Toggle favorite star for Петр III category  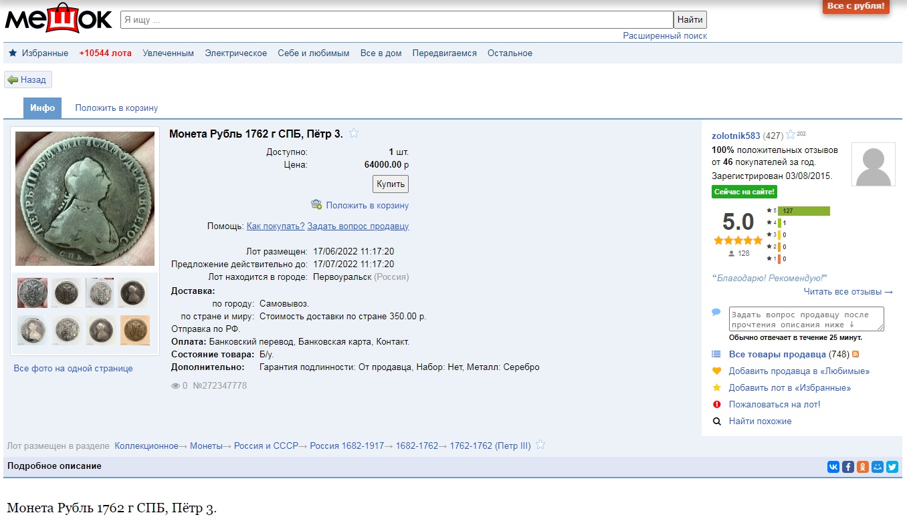[540, 445]
